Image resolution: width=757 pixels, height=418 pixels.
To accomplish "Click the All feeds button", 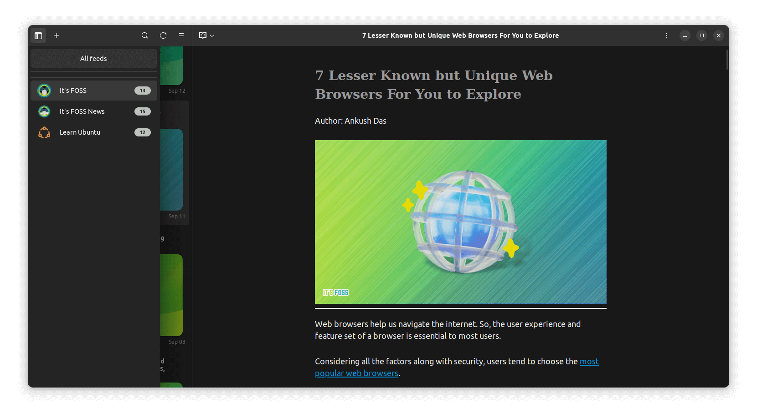I will click(x=93, y=58).
